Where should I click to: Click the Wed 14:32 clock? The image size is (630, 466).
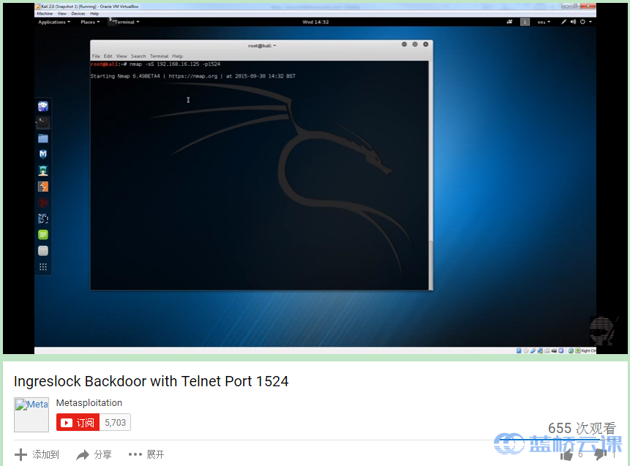(315, 22)
